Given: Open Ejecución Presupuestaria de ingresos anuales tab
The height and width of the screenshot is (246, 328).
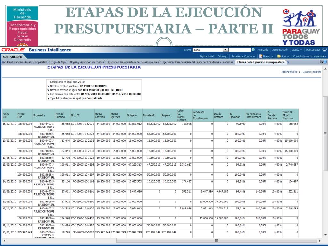Looking at the screenshot, I should tap(133, 62).
